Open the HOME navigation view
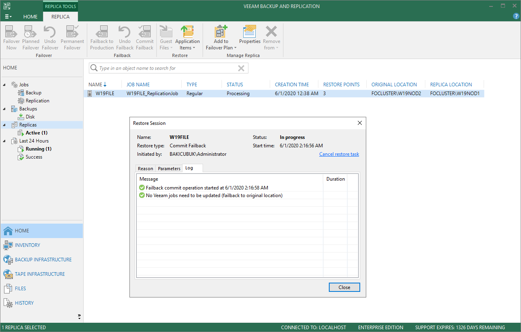Image resolution: width=521 pixels, height=332 pixels. coord(41,231)
